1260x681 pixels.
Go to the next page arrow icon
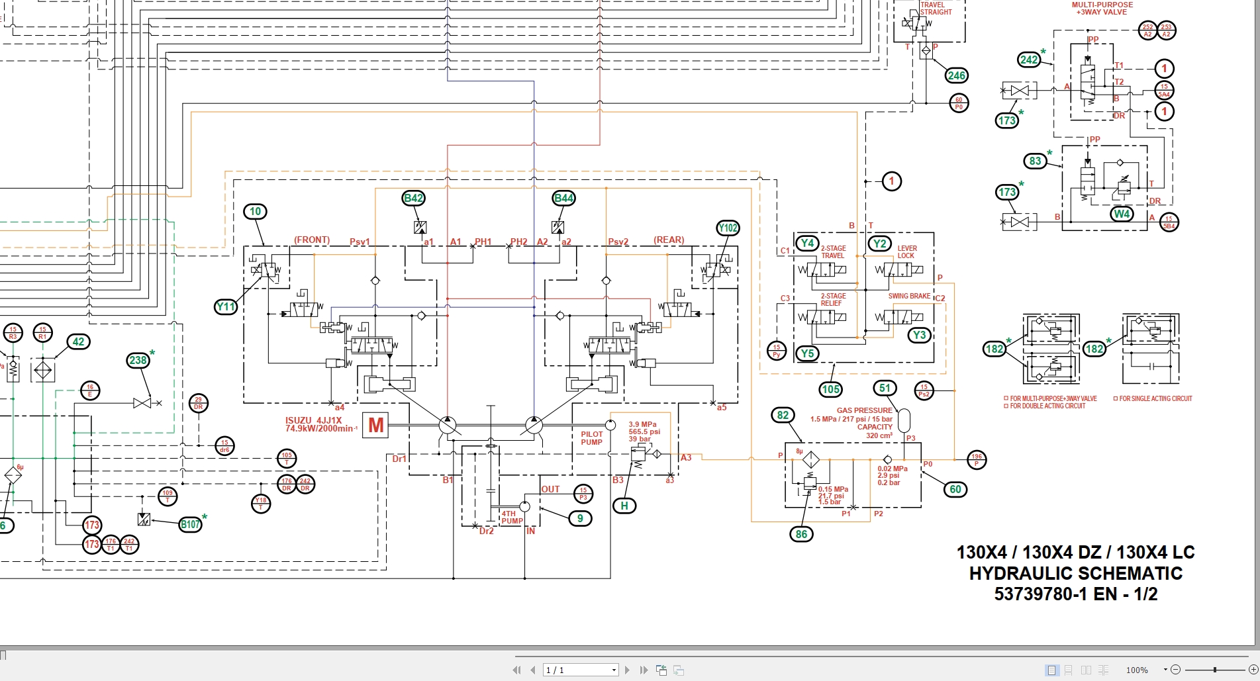coord(626,670)
